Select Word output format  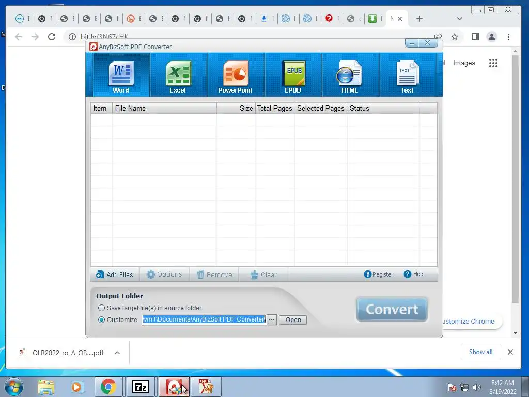coord(121,75)
